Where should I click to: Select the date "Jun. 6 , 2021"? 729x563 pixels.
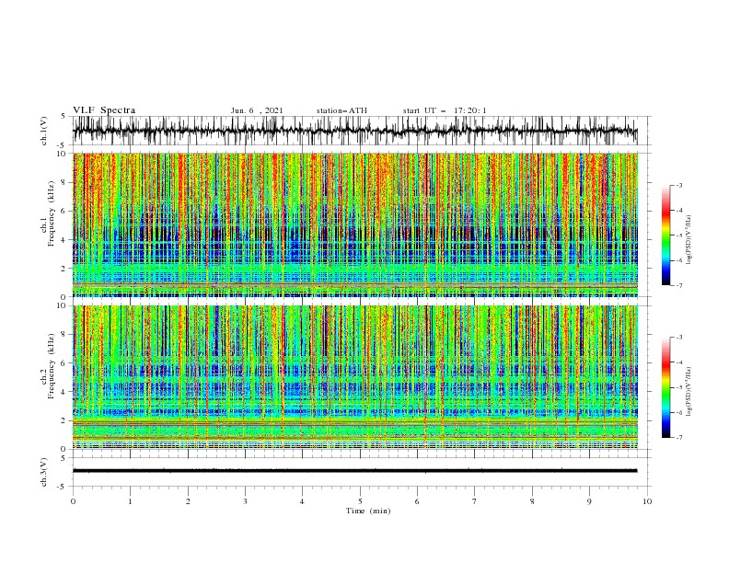257,110
